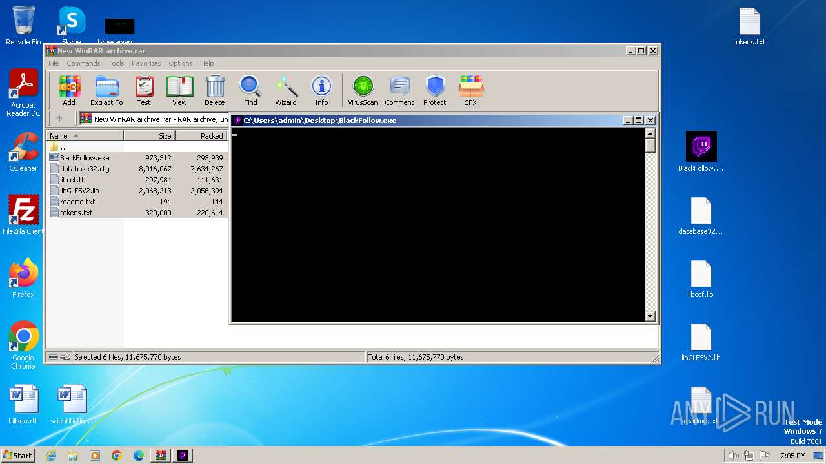Open the Tools menu
The width and height of the screenshot is (826, 464).
click(x=116, y=63)
